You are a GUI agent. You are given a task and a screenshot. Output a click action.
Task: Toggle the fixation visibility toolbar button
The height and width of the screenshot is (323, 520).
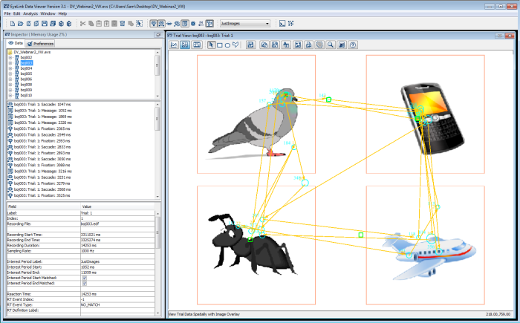154,24
